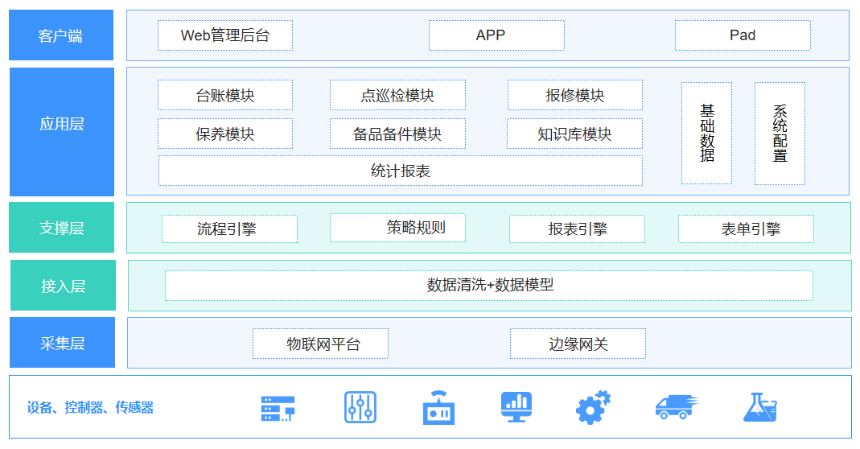860x449 pixels.
Task: Click the Pad client box
Action: 743,35
